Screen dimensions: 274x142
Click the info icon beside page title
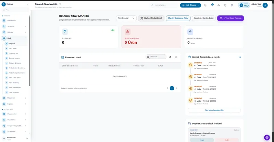(60, 4)
